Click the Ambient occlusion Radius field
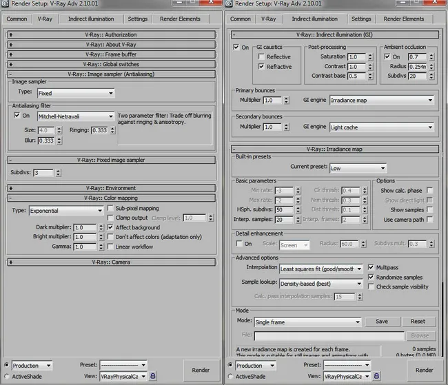 pos(418,67)
